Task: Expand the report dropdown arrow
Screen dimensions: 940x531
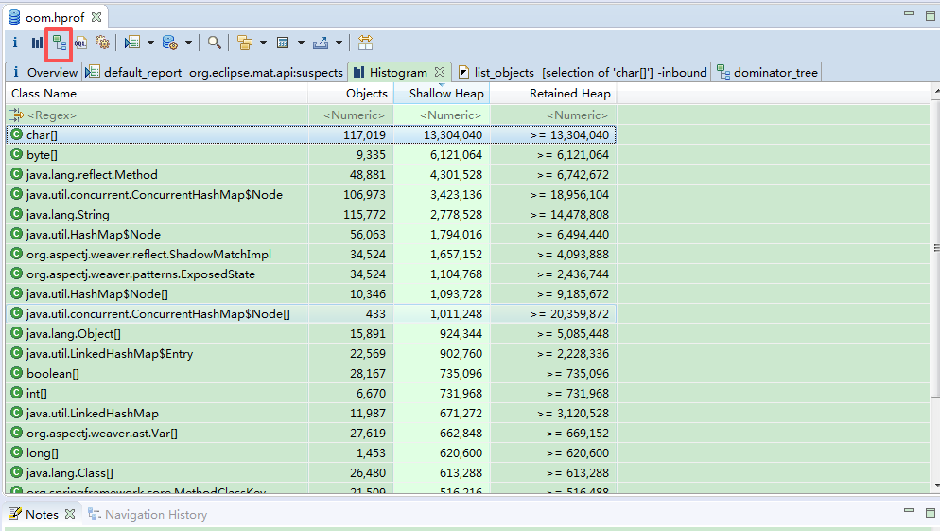Action: pyautogui.click(x=150, y=43)
